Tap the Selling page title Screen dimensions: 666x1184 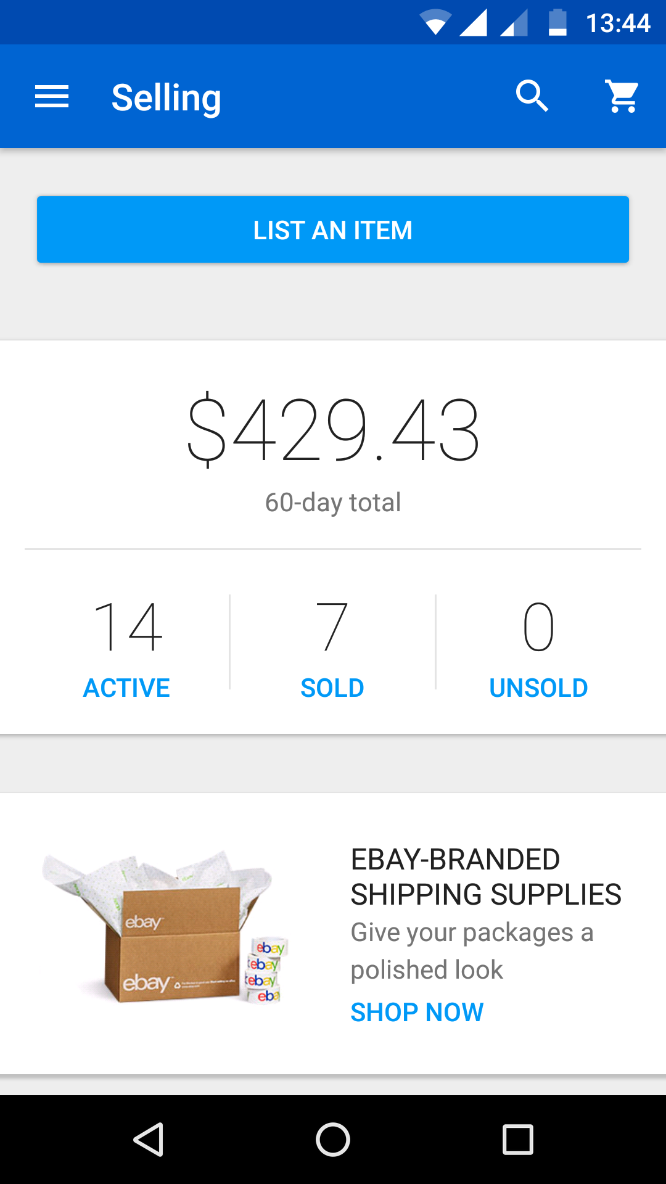click(166, 97)
